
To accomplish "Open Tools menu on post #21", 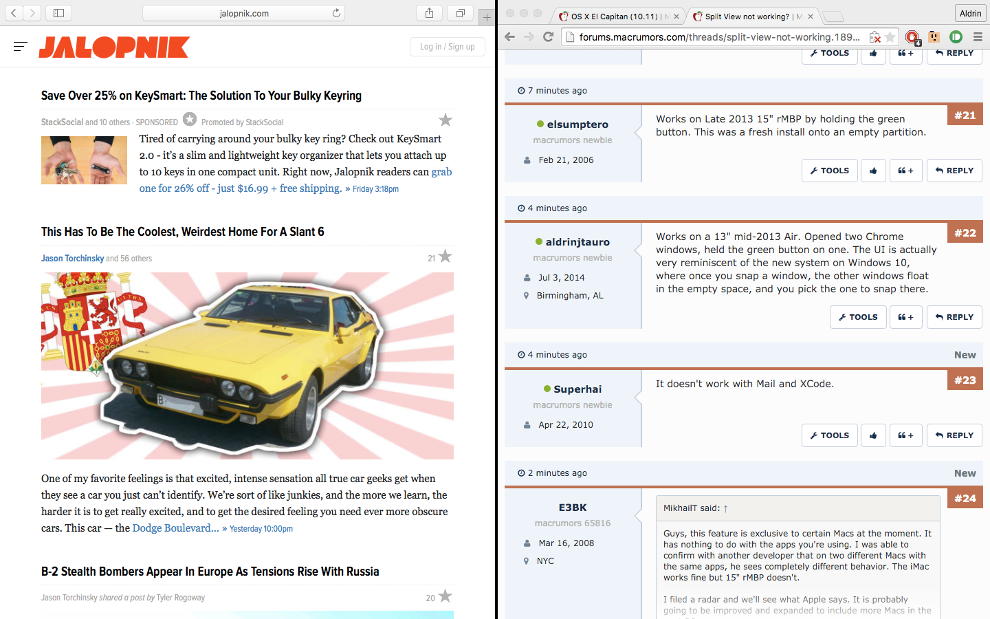I will pyautogui.click(x=830, y=171).
